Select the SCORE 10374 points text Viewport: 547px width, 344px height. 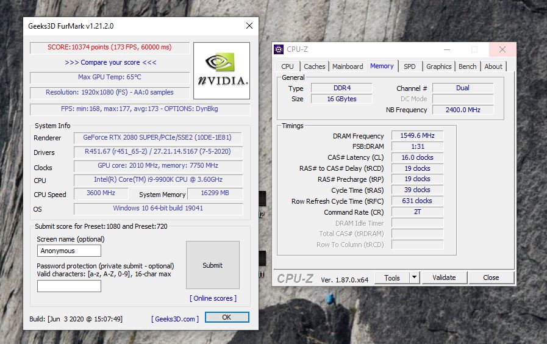pyautogui.click(x=110, y=47)
